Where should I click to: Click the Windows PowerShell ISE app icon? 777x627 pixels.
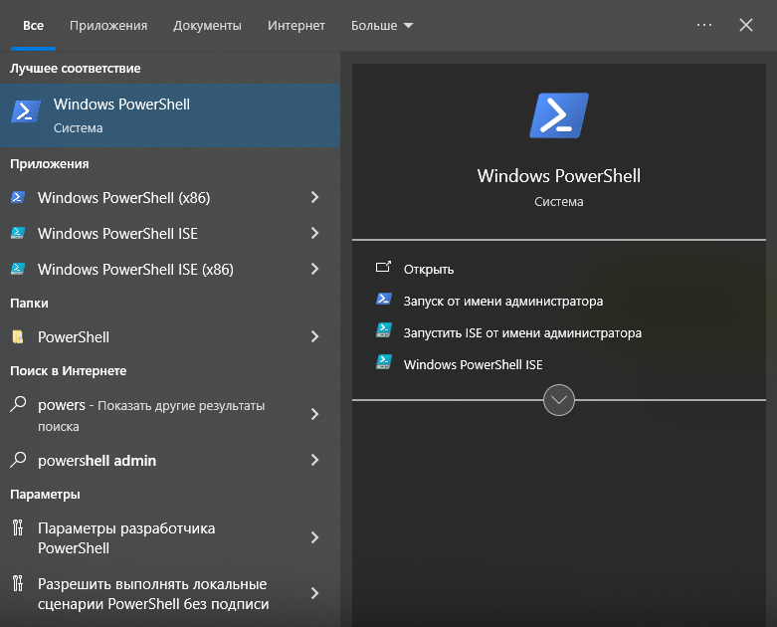point(18,233)
